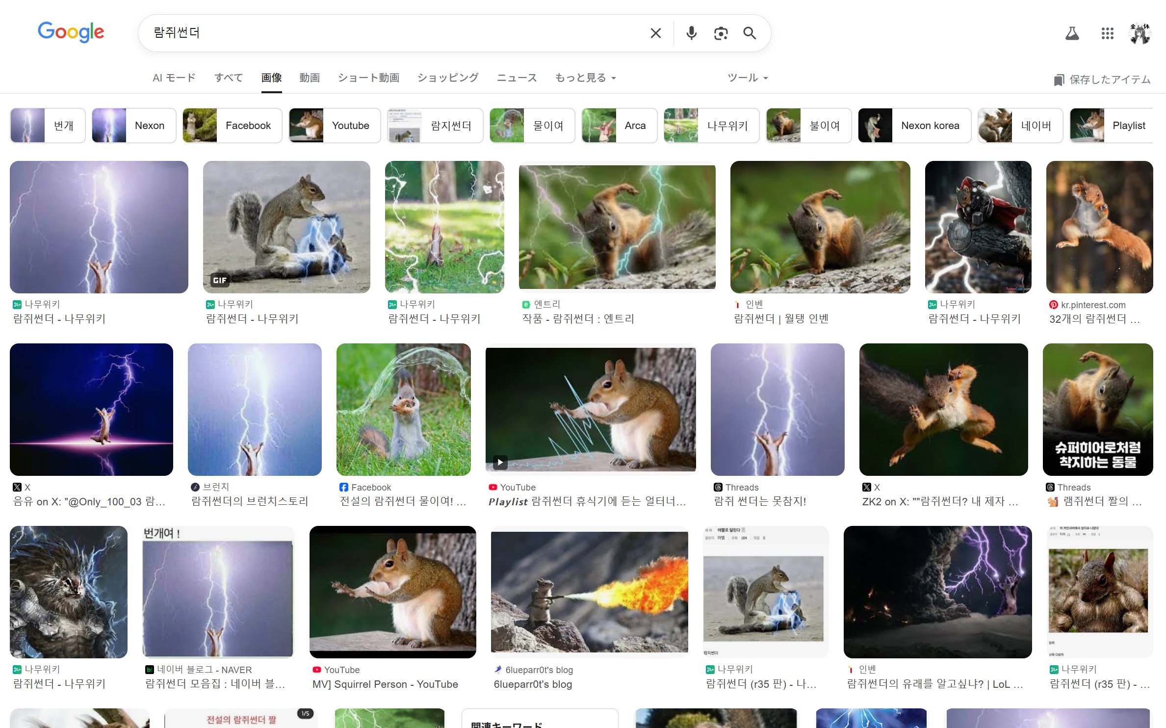The width and height of the screenshot is (1166, 728).
Task: Expand the ツール tools dropdown
Action: pos(747,78)
